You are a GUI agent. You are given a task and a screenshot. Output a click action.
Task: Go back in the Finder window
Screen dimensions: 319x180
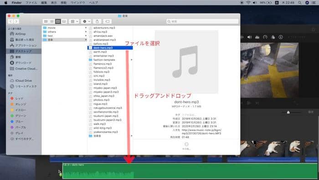(10, 21)
